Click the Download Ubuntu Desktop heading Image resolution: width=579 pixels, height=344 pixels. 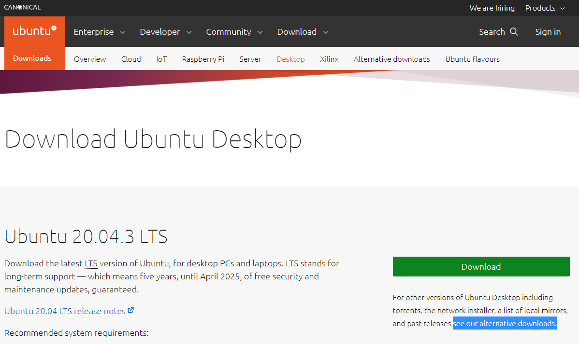click(x=153, y=139)
